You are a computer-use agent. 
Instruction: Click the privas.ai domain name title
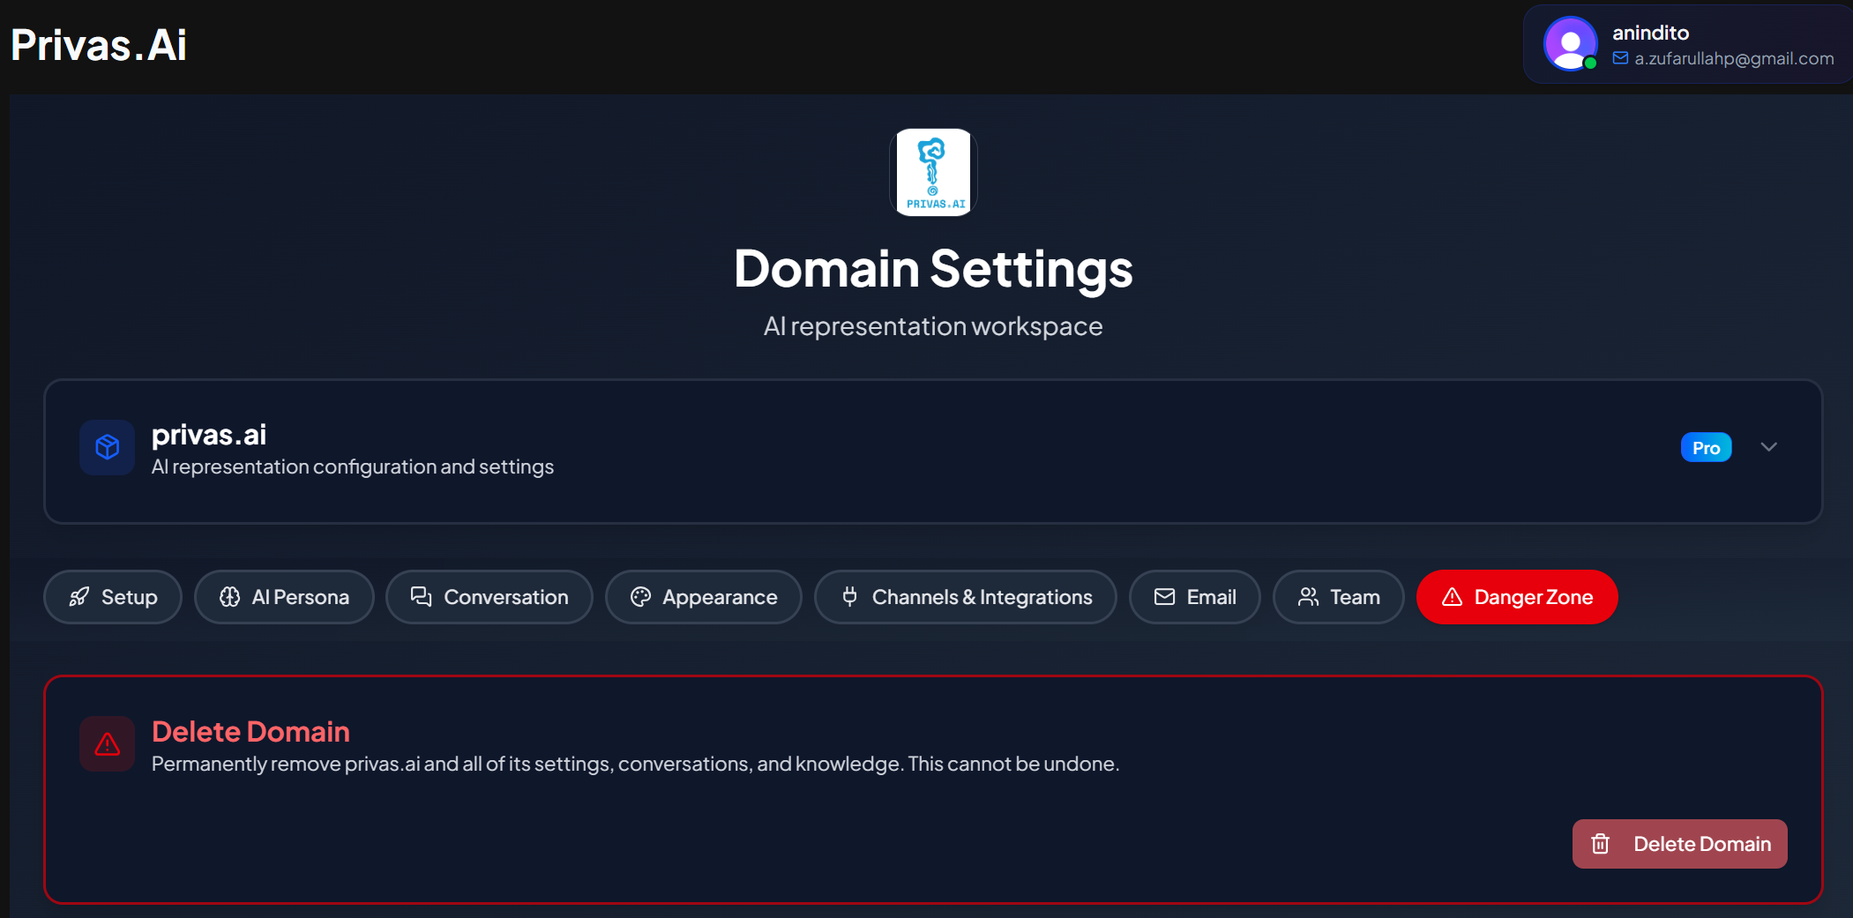[208, 435]
